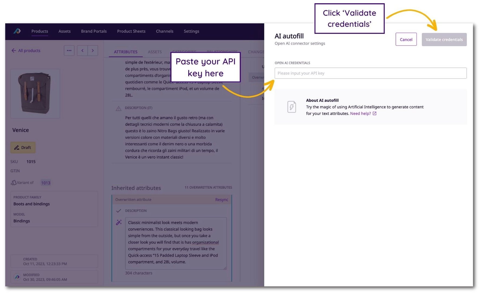Open the 1013 parent product link

[x=46, y=182]
